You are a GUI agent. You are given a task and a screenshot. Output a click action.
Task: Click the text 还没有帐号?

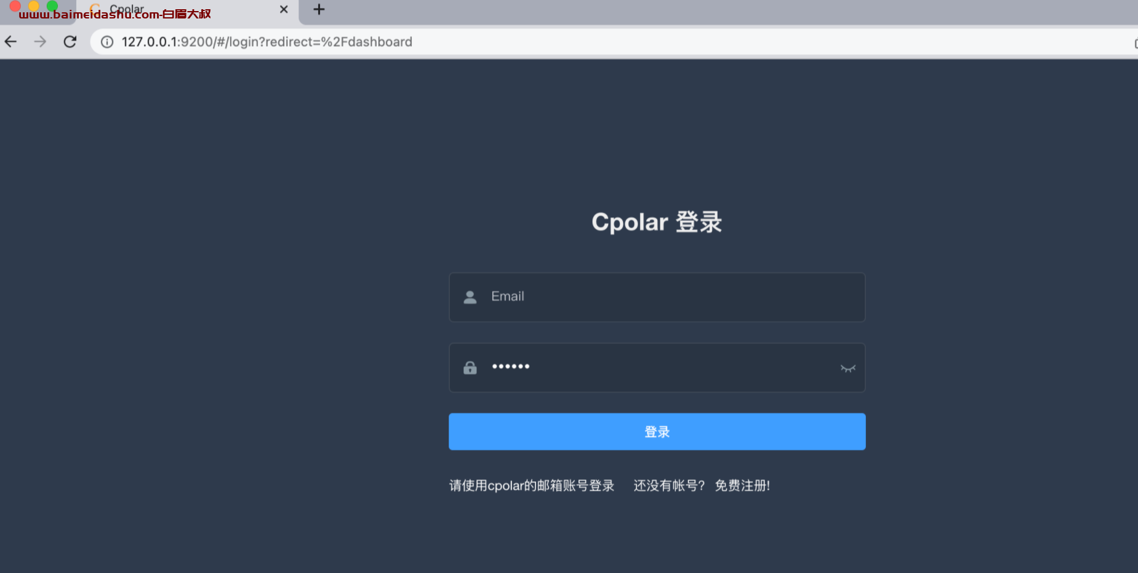(670, 486)
